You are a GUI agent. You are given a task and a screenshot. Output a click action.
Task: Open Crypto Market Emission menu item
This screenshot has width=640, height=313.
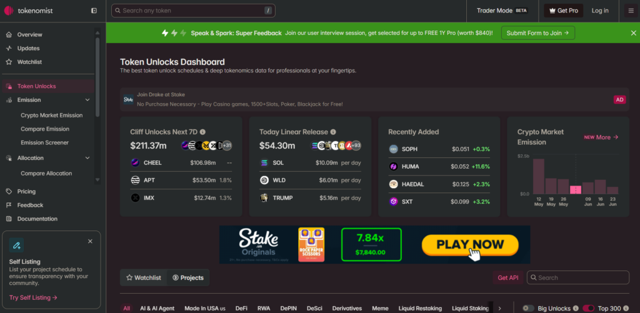(52, 116)
